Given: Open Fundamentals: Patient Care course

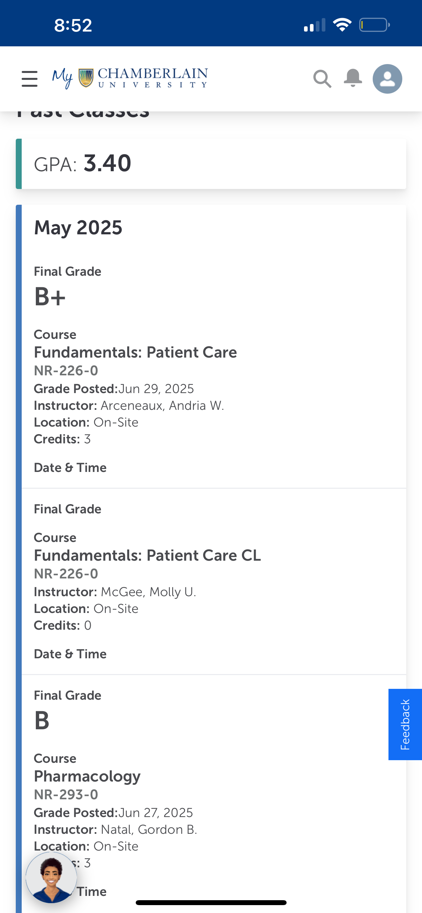Looking at the screenshot, I should [135, 352].
